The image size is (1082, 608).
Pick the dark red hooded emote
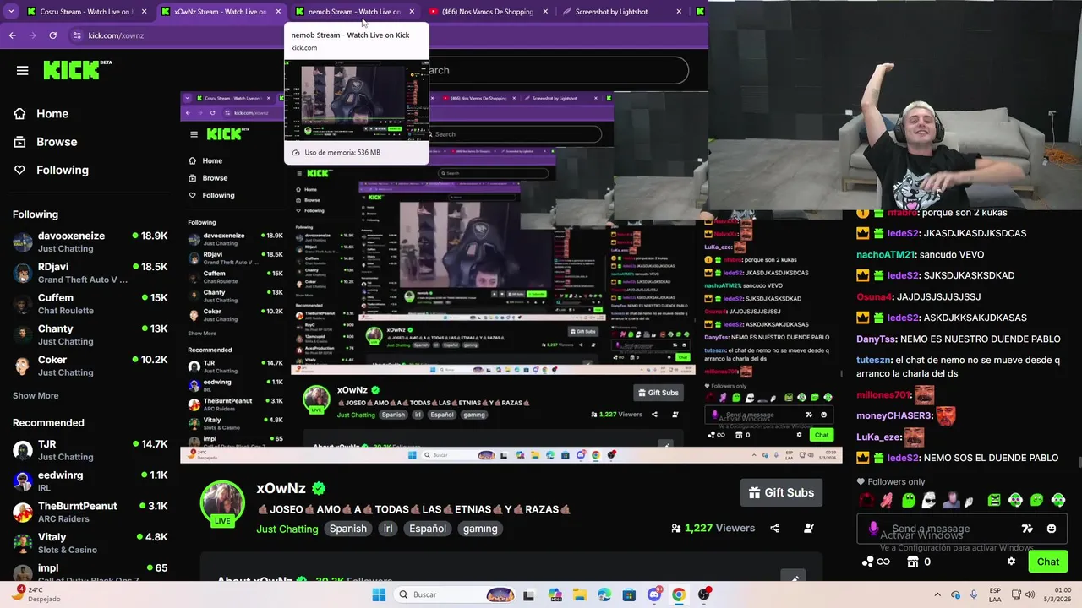point(866,500)
